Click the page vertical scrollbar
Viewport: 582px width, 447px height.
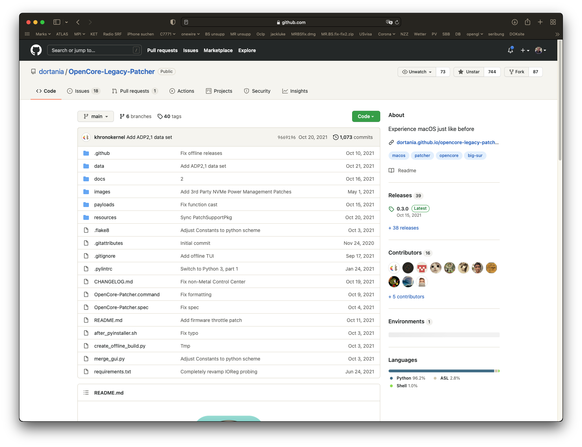pyautogui.click(x=560, y=101)
